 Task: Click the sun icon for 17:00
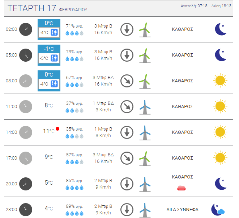220,158
